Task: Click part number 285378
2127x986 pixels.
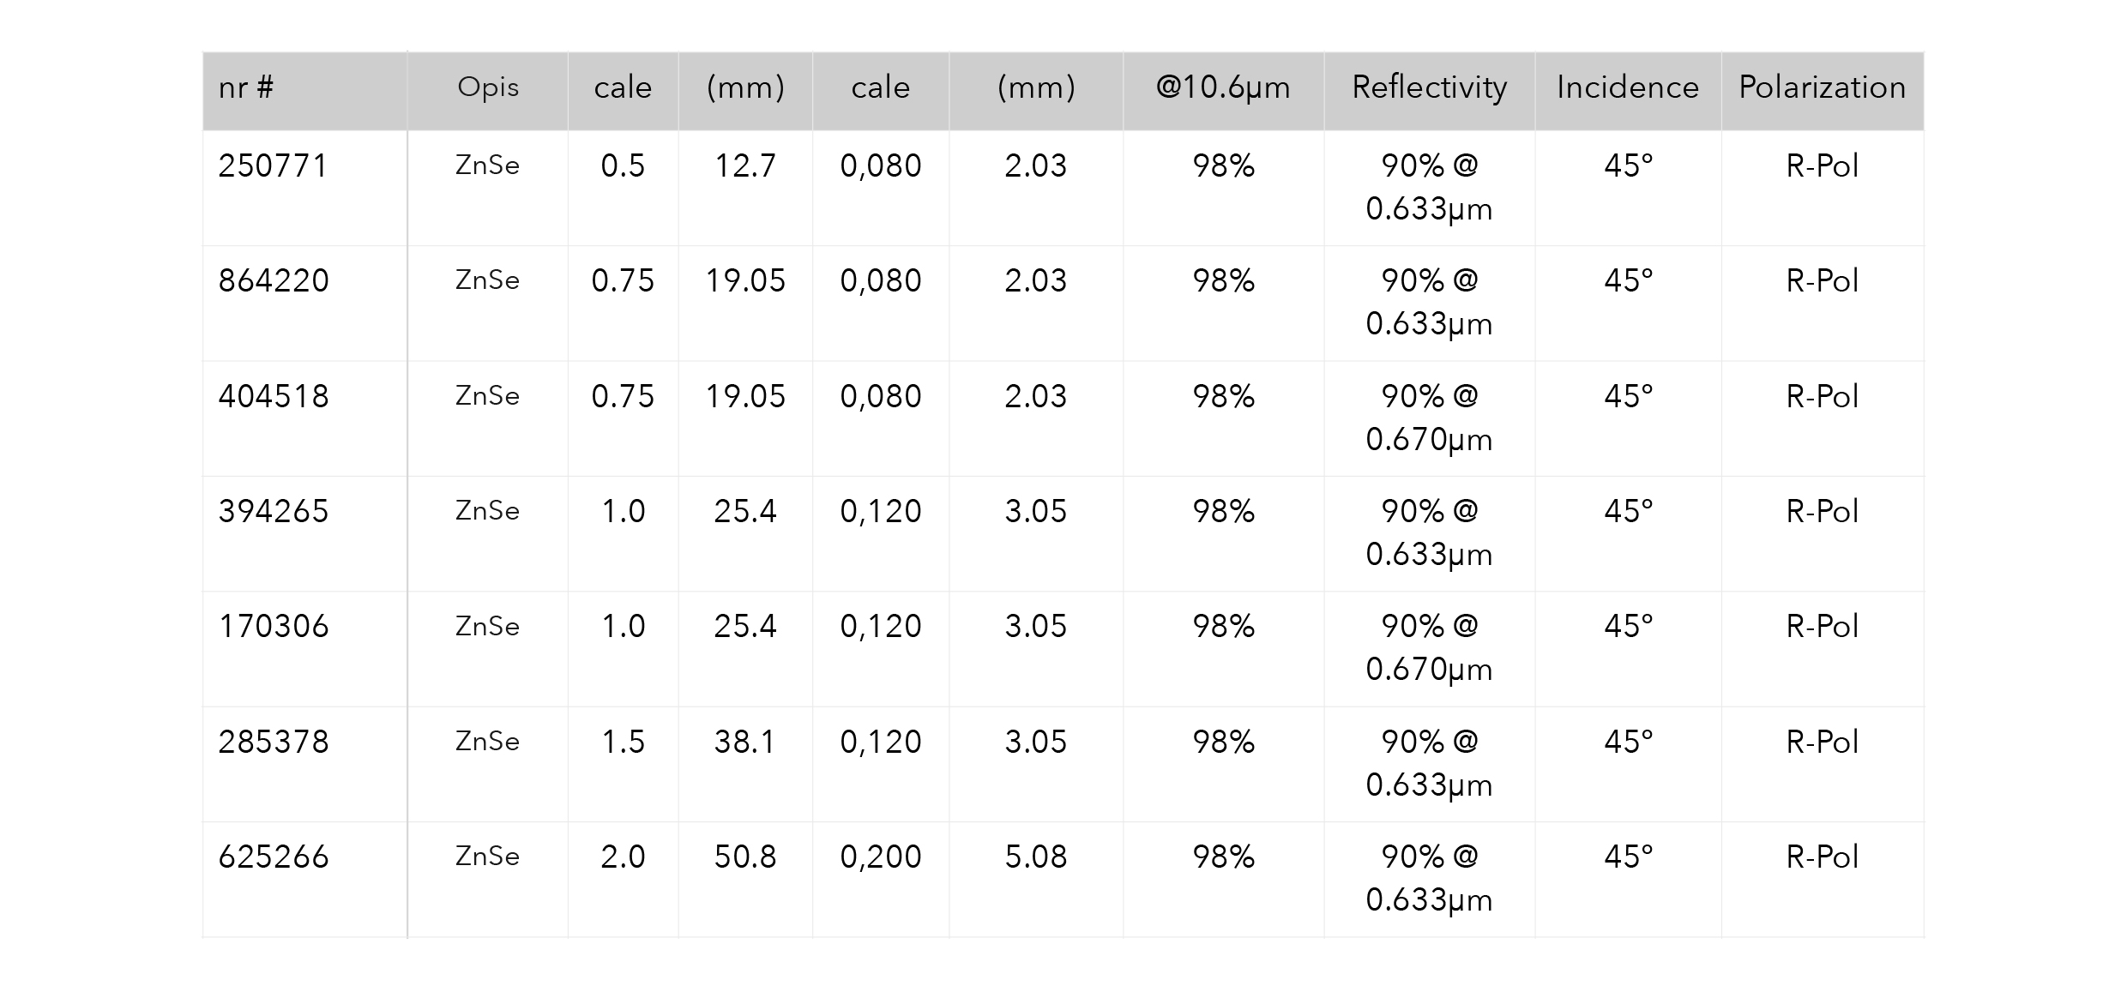Action: [x=273, y=742]
